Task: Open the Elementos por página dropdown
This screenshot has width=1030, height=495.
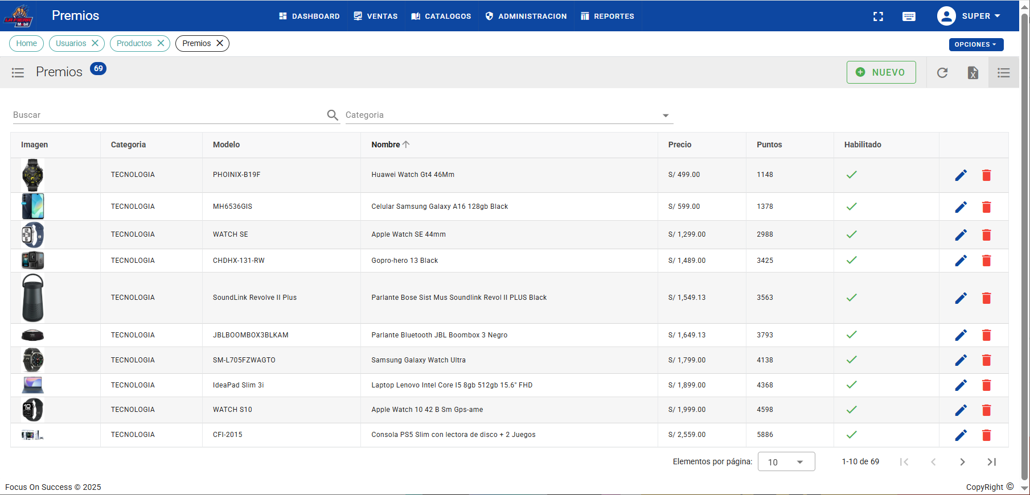Action: point(786,462)
